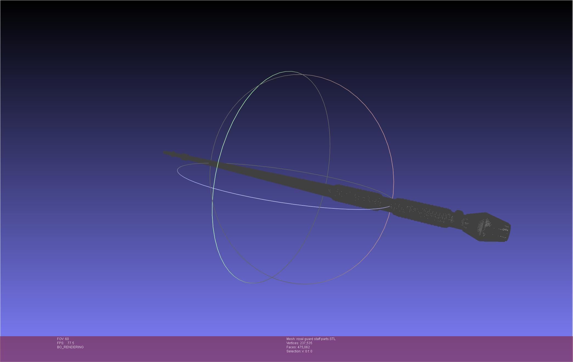573x362 pixels.
Task: Click the thin pointed tip of the staff
Action: [x=165, y=152]
